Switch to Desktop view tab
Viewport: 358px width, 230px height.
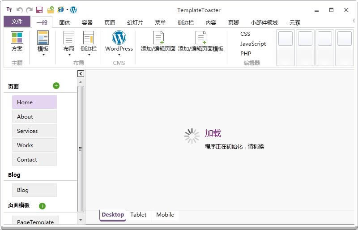coord(113,215)
